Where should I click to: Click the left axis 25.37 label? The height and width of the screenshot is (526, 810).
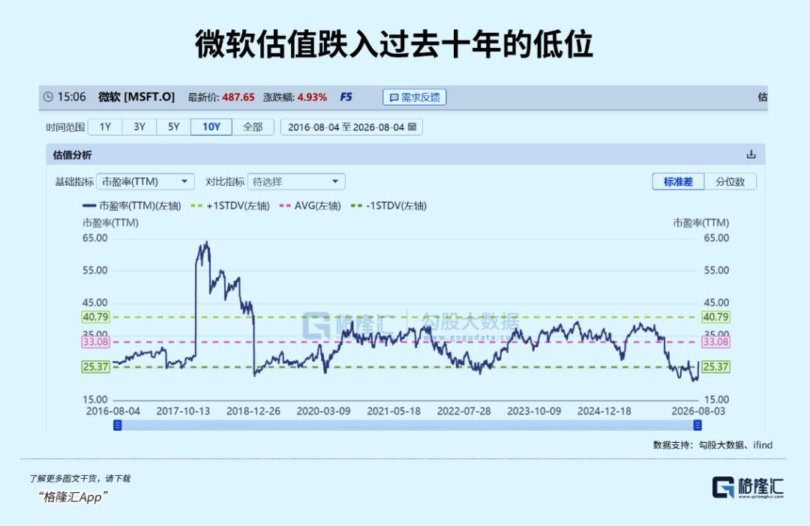(x=96, y=367)
